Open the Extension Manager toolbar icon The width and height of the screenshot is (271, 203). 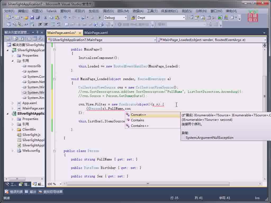226,17
